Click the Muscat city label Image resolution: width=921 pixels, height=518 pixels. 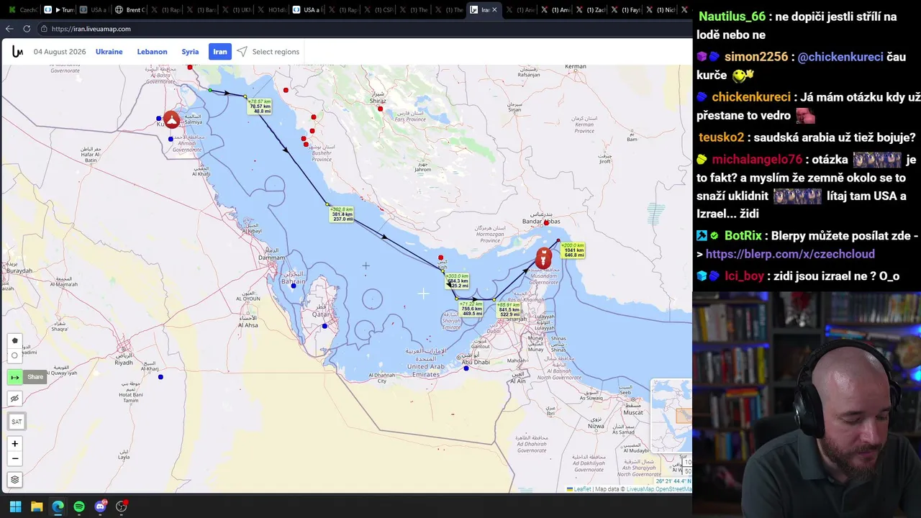point(633,412)
